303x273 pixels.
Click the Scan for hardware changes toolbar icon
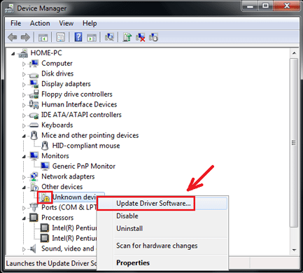(109, 37)
